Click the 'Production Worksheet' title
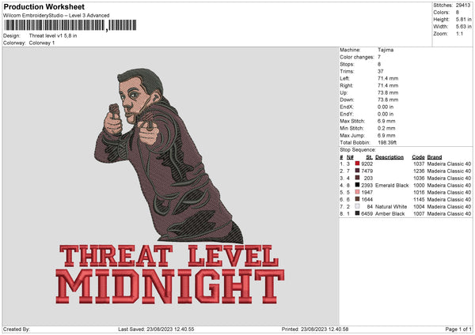Image resolution: width=475 pixels, height=335 pixels. click(x=44, y=6)
